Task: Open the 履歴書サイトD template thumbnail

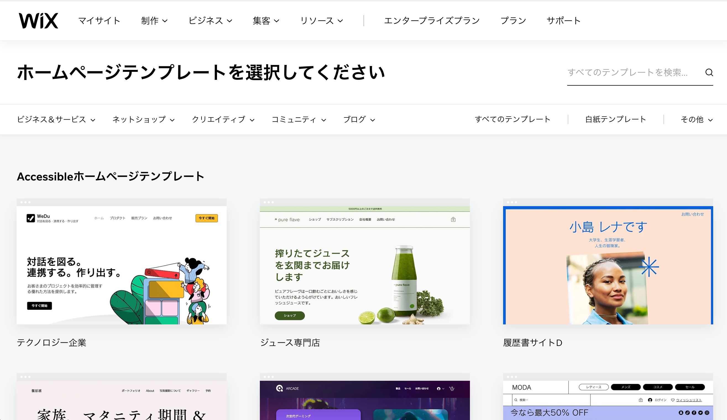Action: pos(608,261)
